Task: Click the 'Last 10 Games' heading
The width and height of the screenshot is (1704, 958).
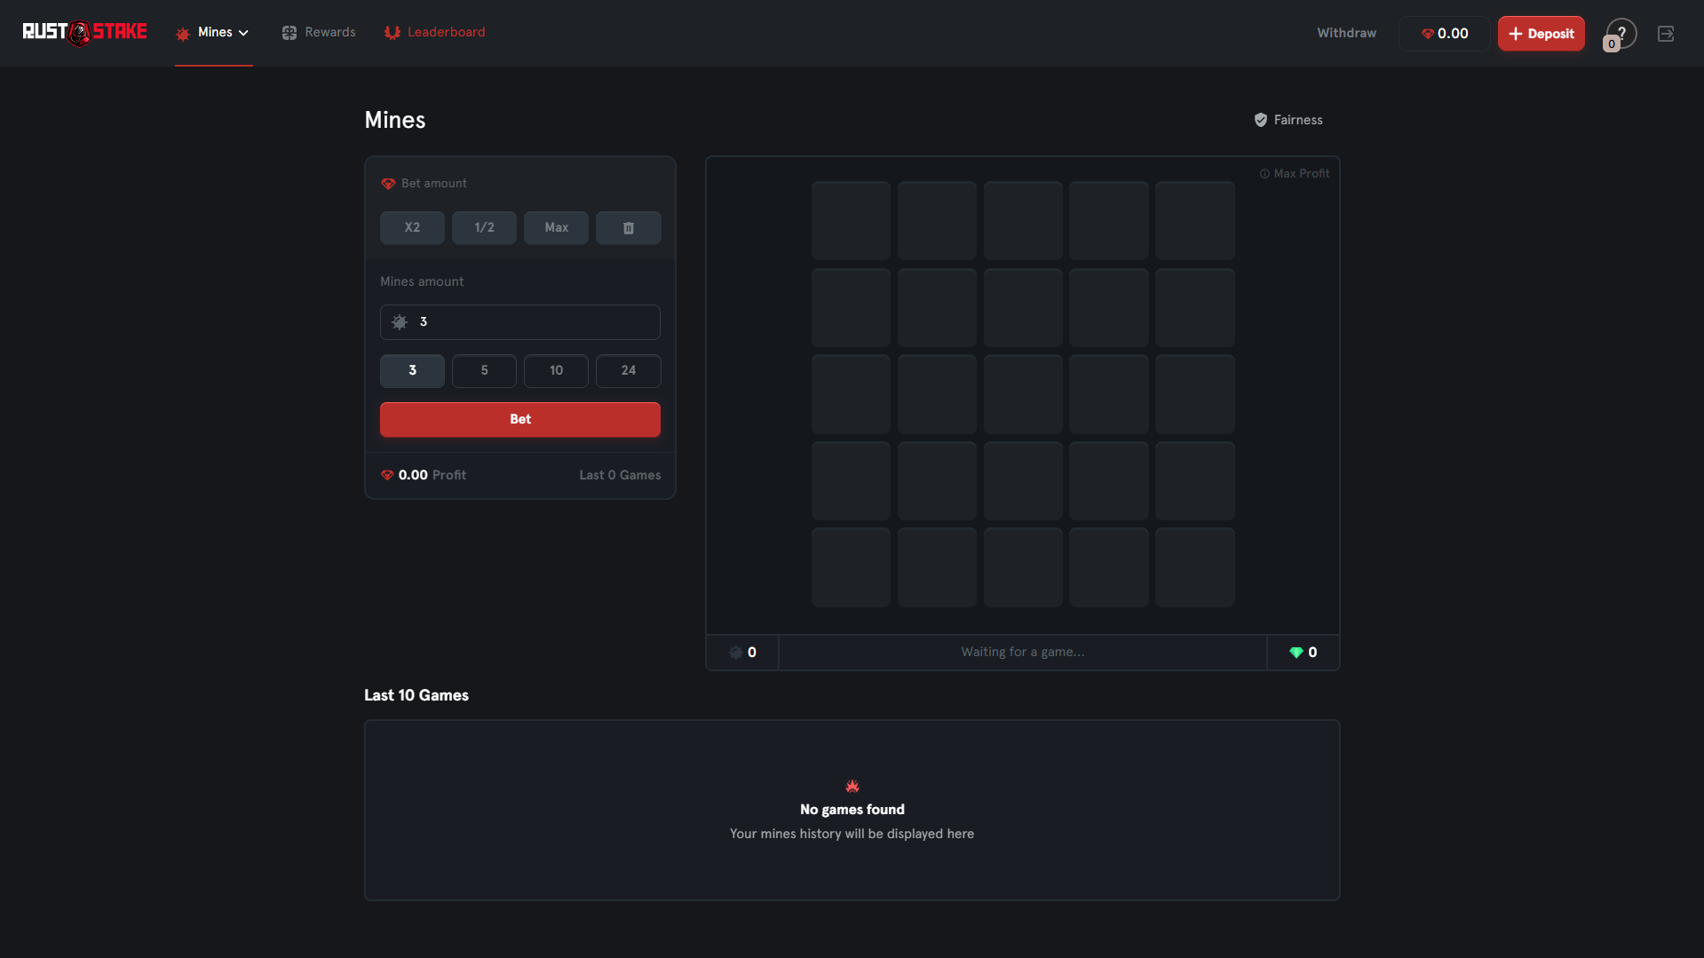Action: pyautogui.click(x=416, y=696)
